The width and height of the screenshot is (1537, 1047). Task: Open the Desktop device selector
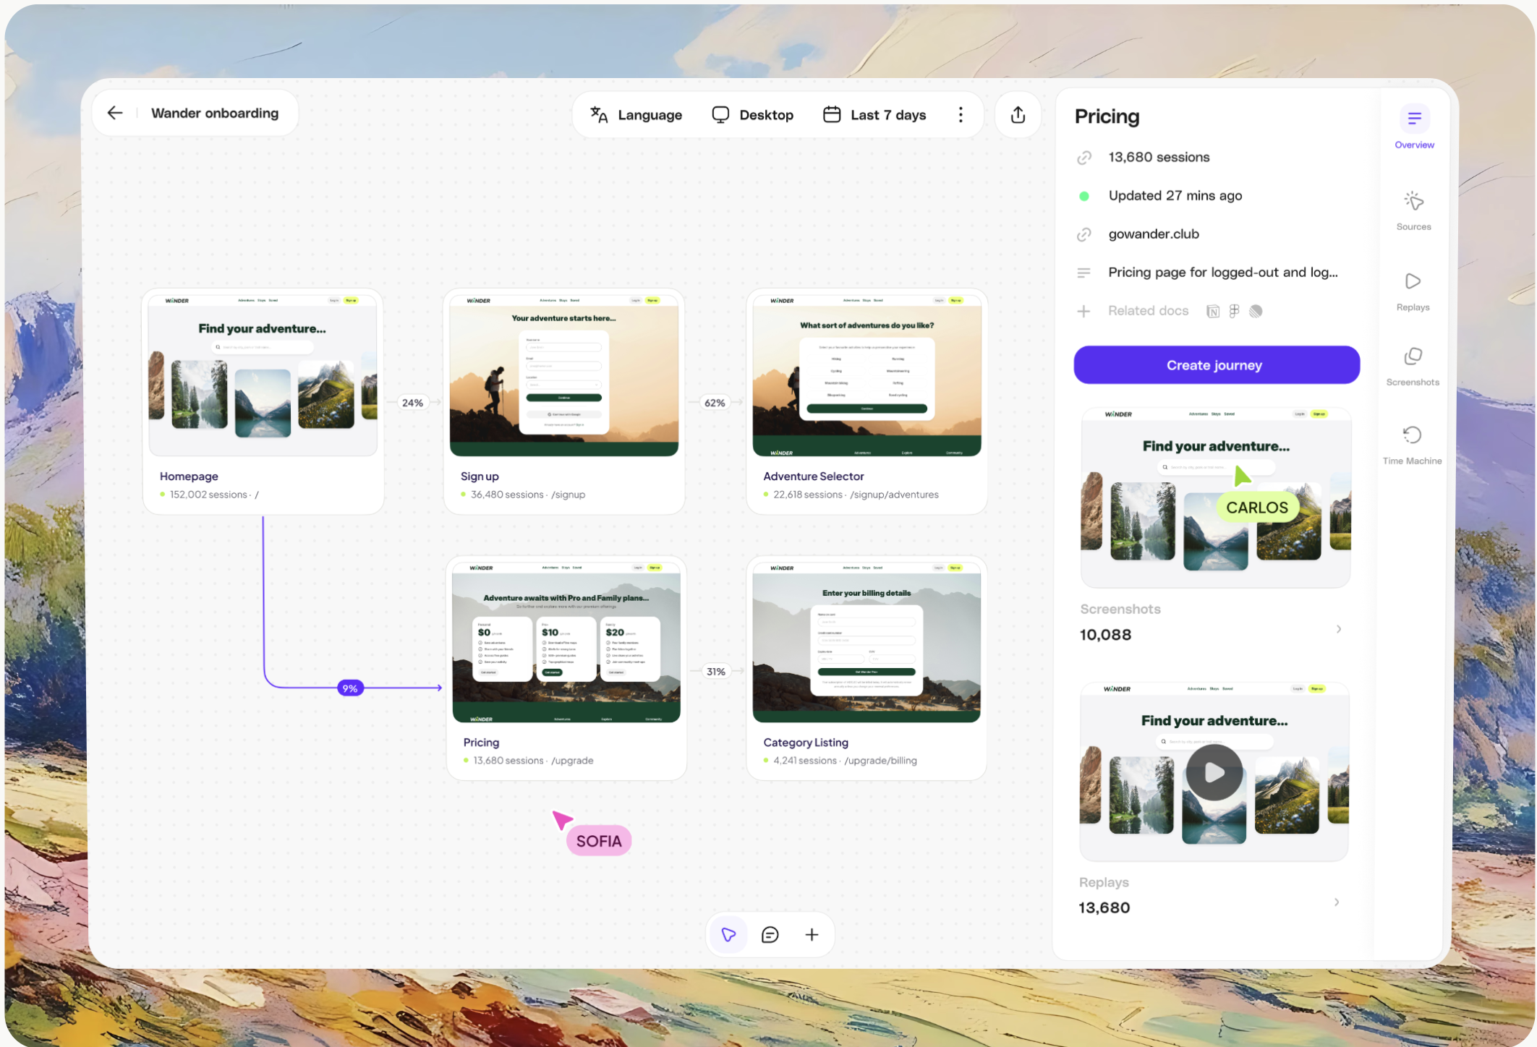(x=752, y=114)
